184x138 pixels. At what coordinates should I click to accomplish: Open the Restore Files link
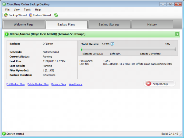pyautogui.click(x=59, y=84)
